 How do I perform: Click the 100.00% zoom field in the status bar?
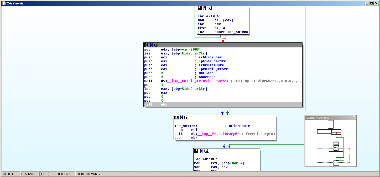pyautogui.click(x=10, y=174)
